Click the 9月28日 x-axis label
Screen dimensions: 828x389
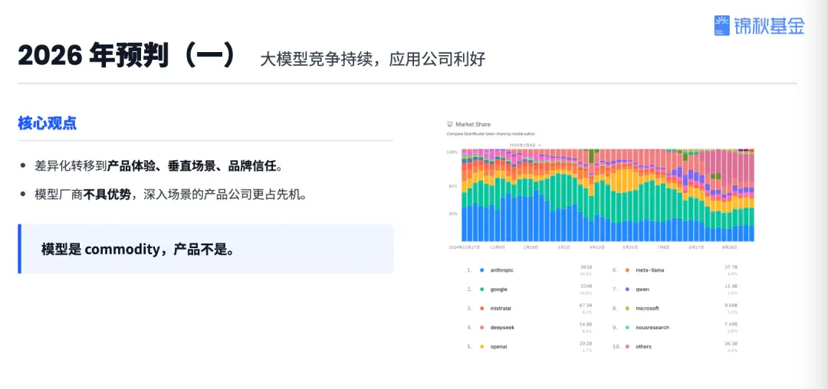729,247
